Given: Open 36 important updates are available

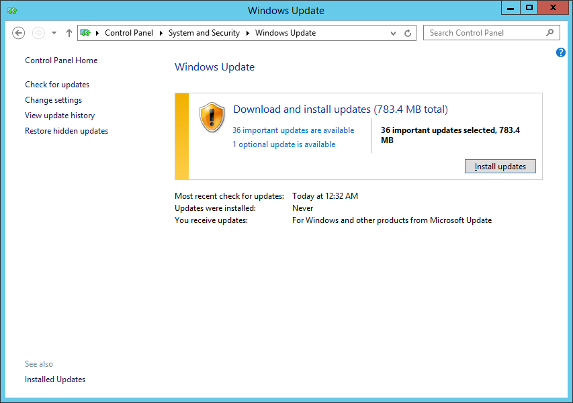Looking at the screenshot, I should tap(293, 130).
